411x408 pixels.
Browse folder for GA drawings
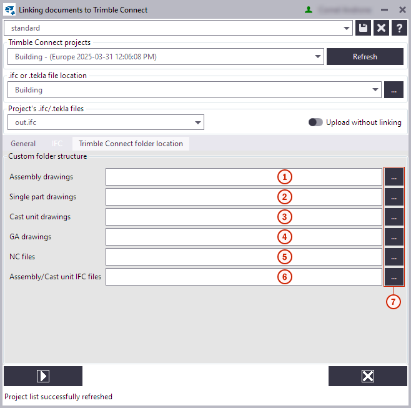pyautogui.click(x=394, y=237)
